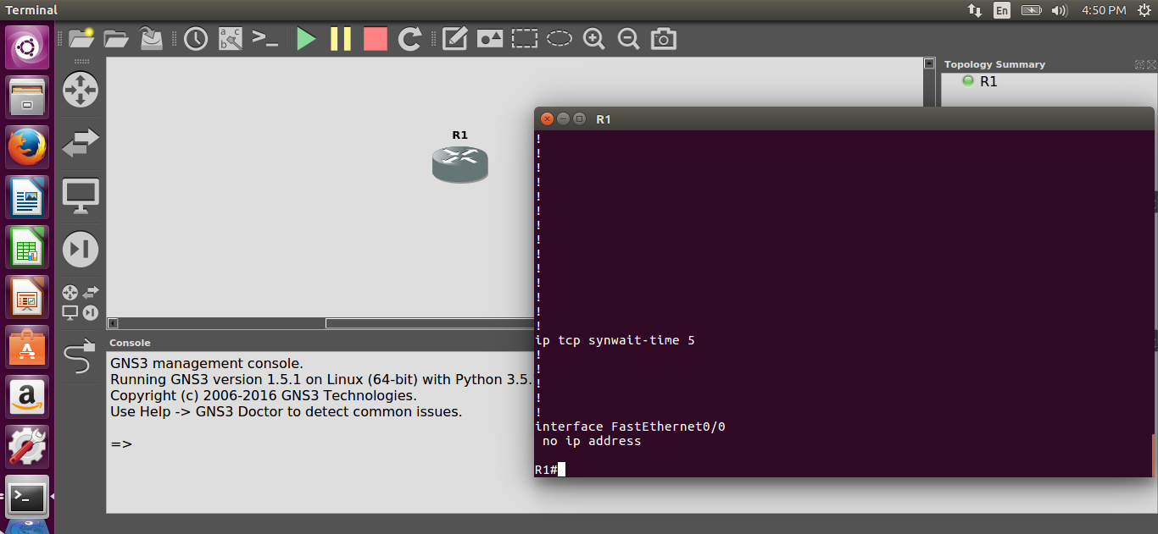Open the Amazon launcher icon
Viewport: 1158px width, 534px height.
click(28, 397)
